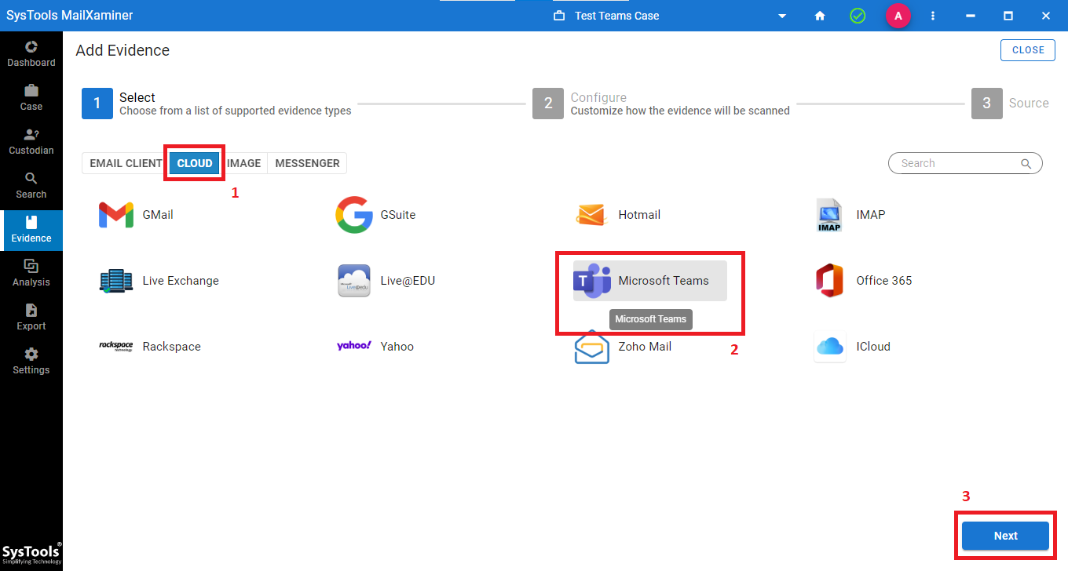This screenshot has height=571, width=1068.
Task: Select Rackspace evidence type
Action: tap(150, 347)
